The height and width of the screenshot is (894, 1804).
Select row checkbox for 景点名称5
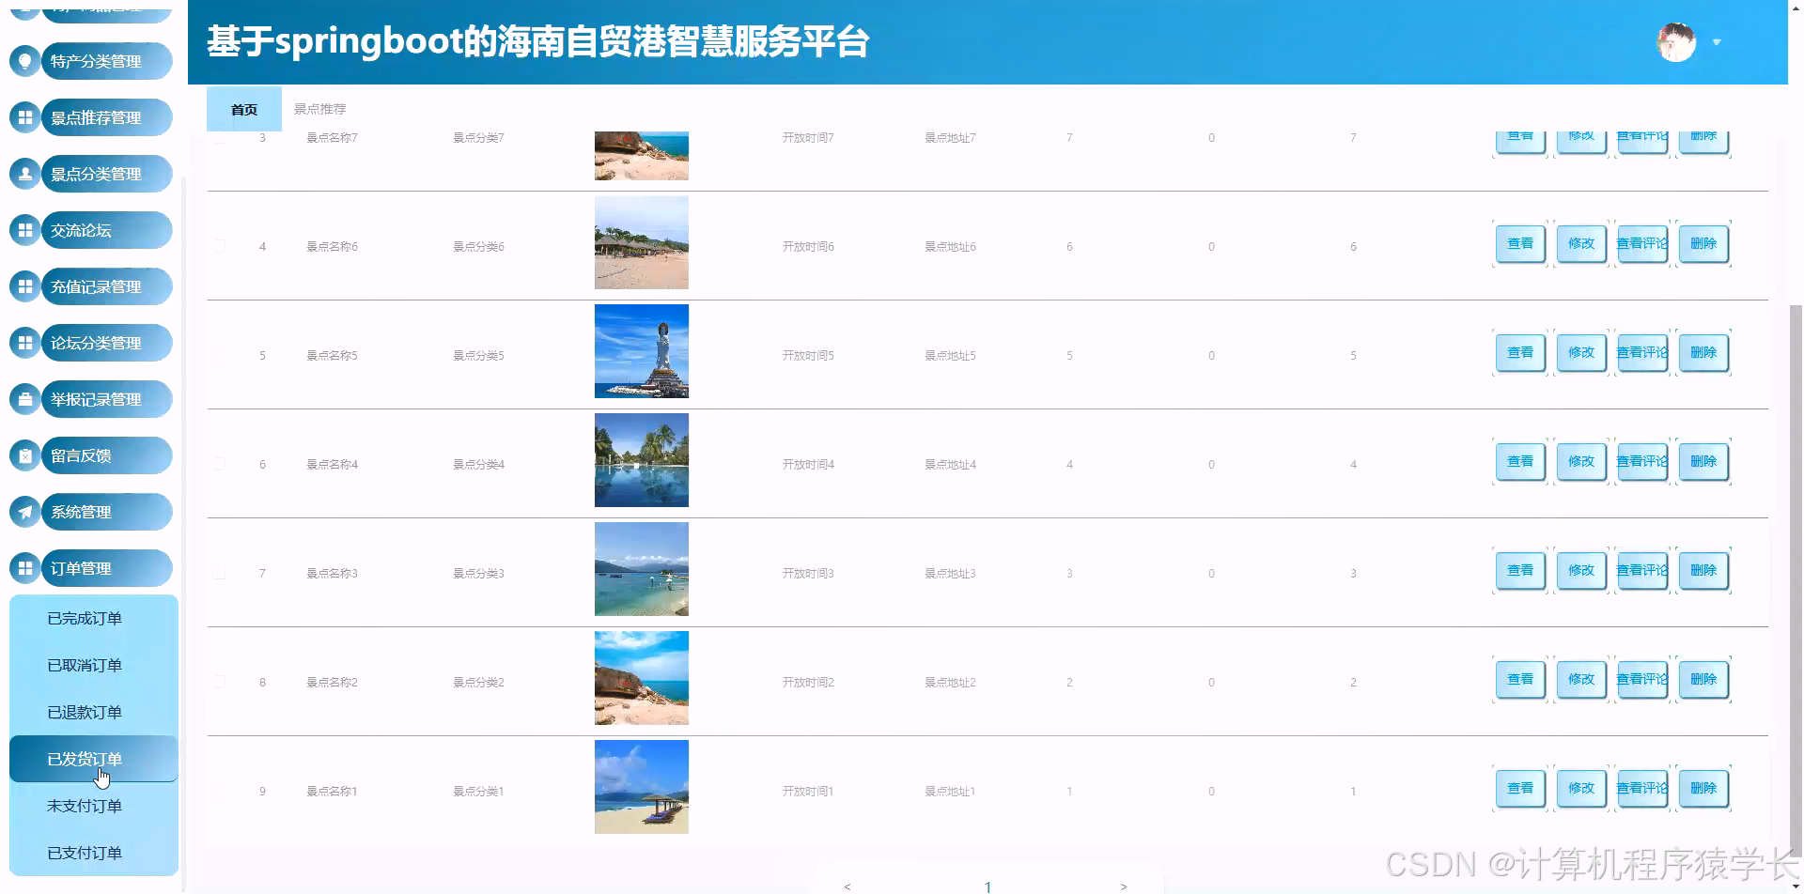(x=219, y=355)
